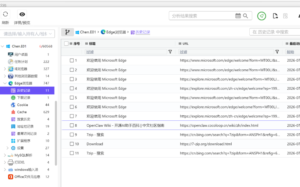Check the checkbox for row 6

point(72,107)
